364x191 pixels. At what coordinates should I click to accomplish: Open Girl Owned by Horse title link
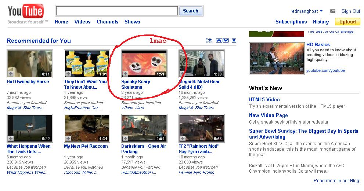(28, 82)
